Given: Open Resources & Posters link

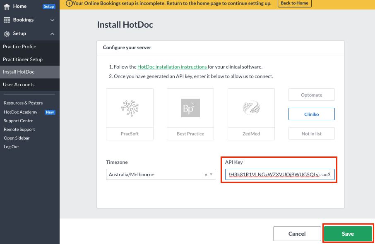Looking at the screenshot, I should click(23, 103).
